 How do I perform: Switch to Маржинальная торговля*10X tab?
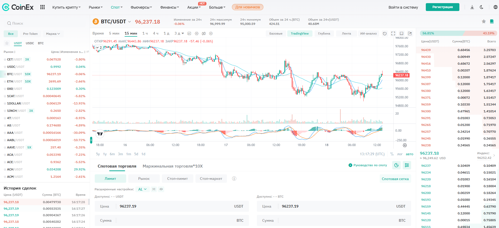[173, 166]
